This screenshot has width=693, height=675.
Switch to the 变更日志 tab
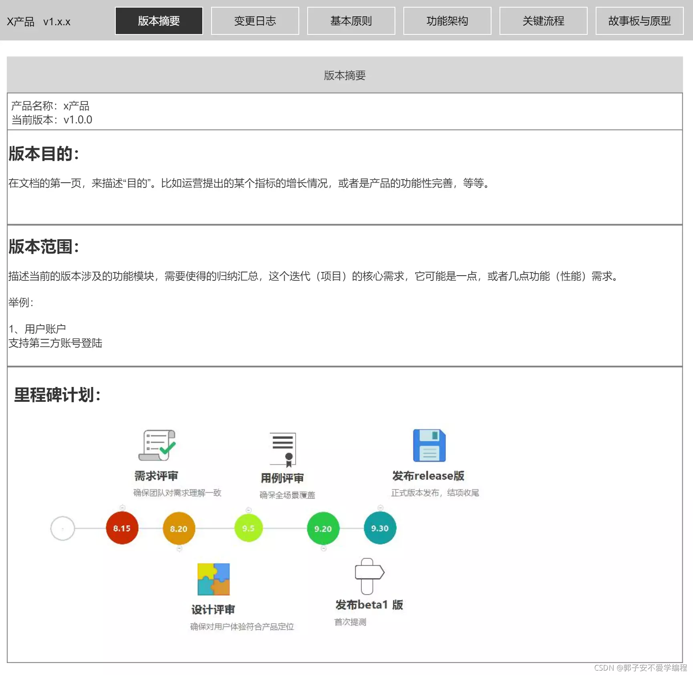255,21
